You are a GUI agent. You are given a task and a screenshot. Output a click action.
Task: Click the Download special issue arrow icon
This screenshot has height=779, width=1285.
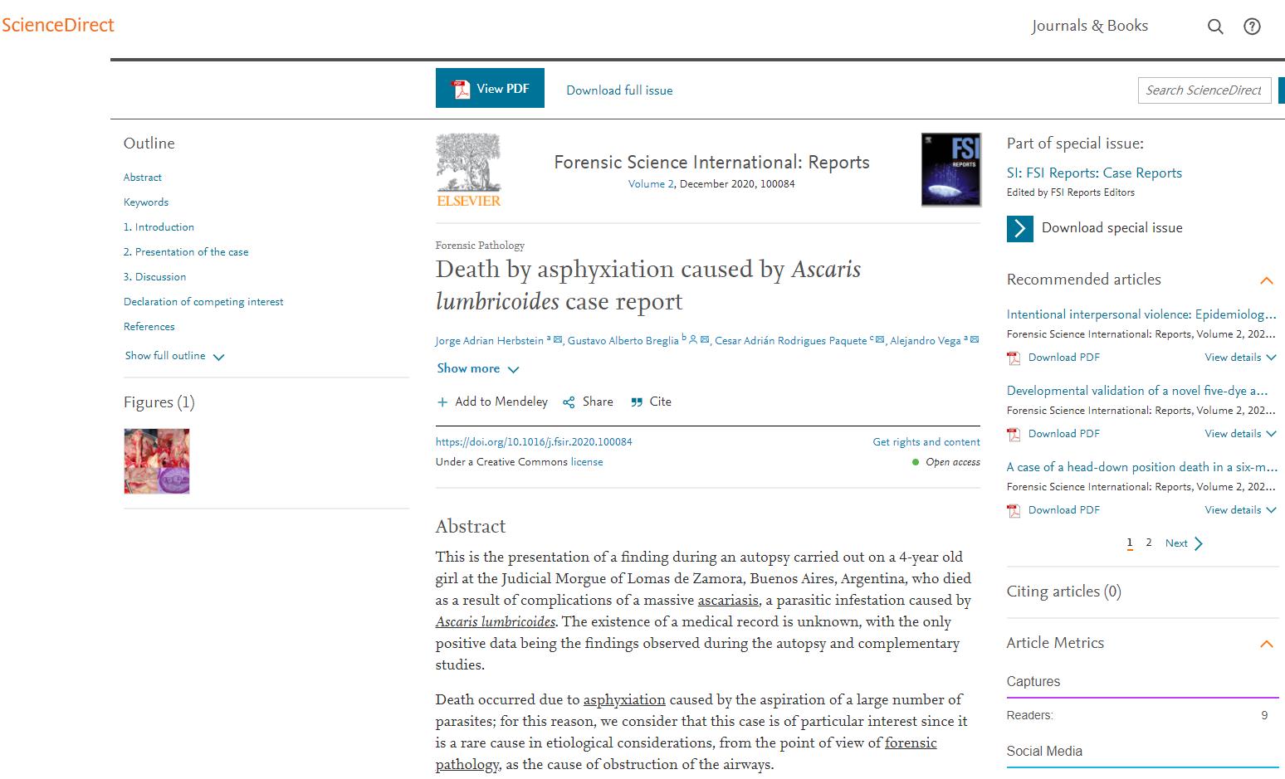1019,228
